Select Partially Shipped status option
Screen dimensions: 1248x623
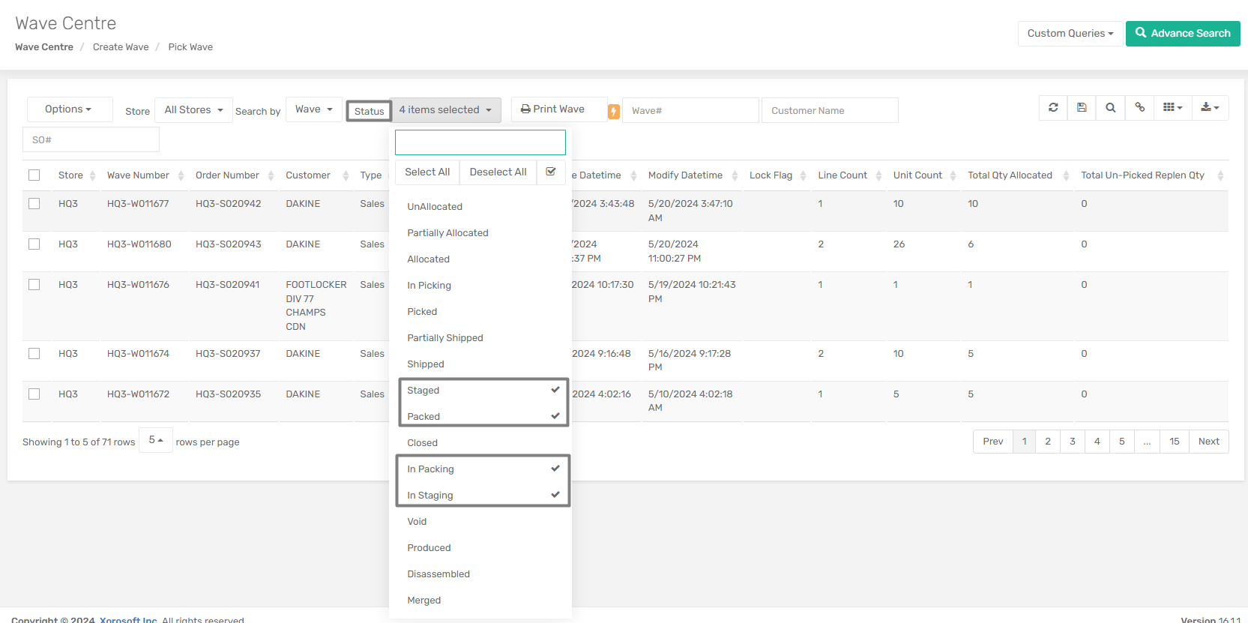480,337
